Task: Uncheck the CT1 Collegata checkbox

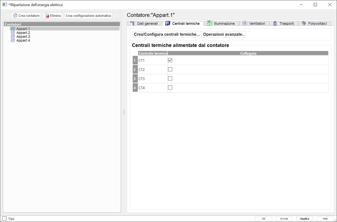Action: [x=170, y=60]
